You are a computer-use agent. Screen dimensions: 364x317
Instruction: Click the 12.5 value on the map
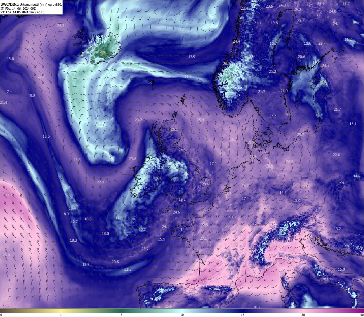click(x=128, y=269)
